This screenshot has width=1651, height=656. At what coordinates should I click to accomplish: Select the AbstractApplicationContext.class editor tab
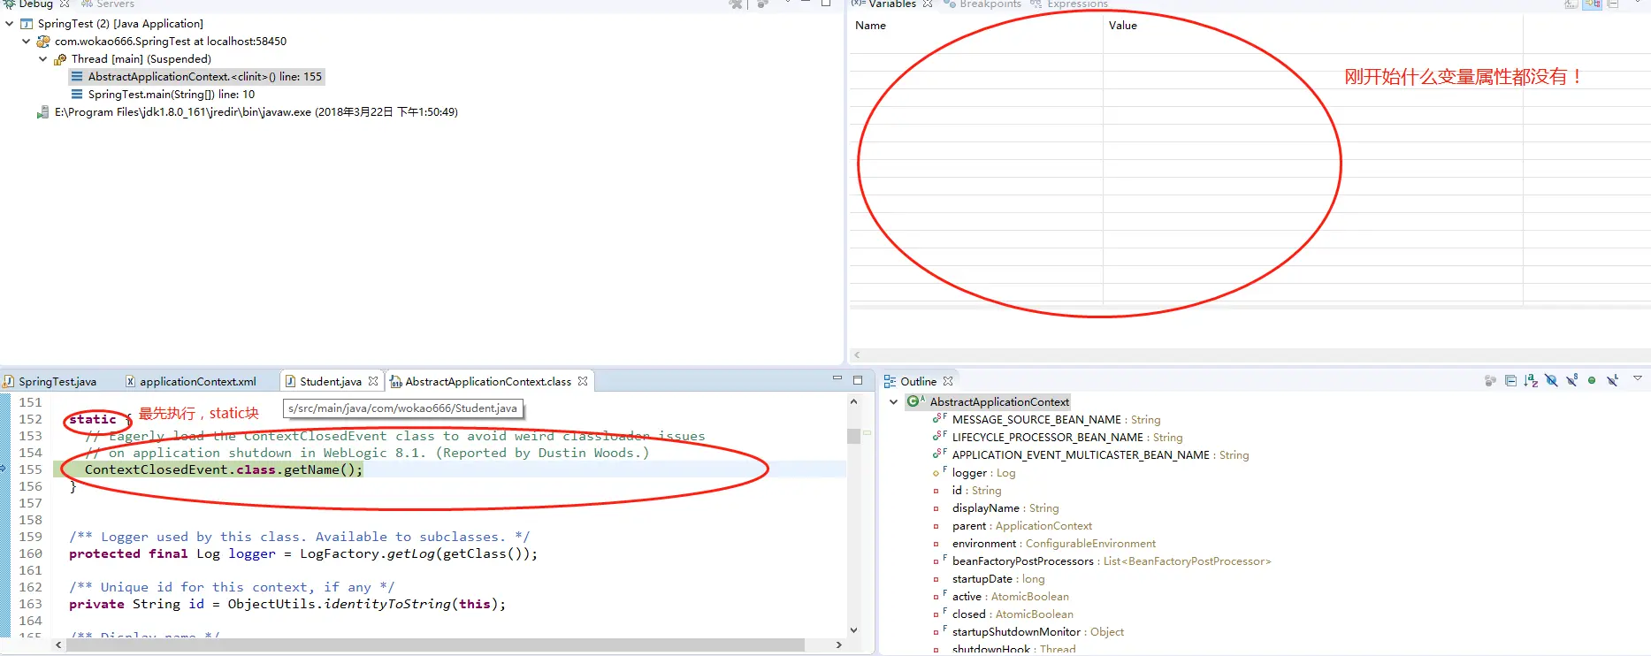(x=488, y=381)
